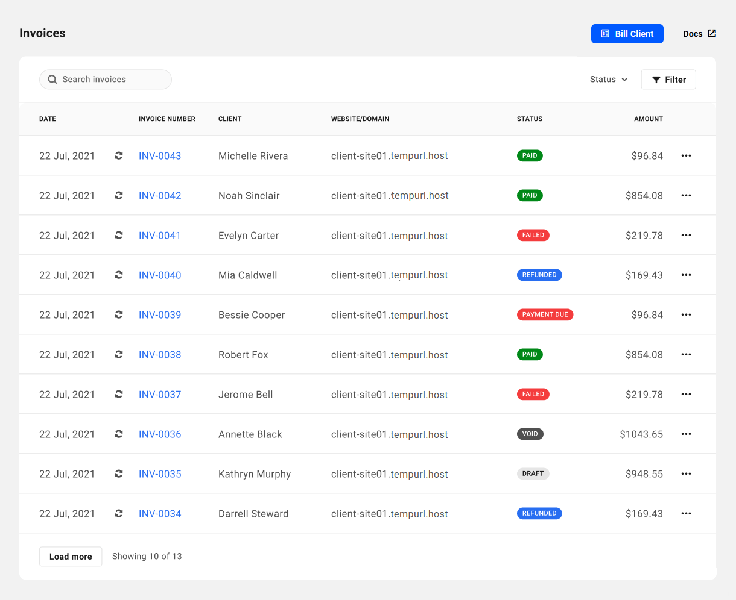Image resolution: width=736 pixels, height=600 pixels.
Task: Open invoice INV-0042 link
Action: click(160, 196)
